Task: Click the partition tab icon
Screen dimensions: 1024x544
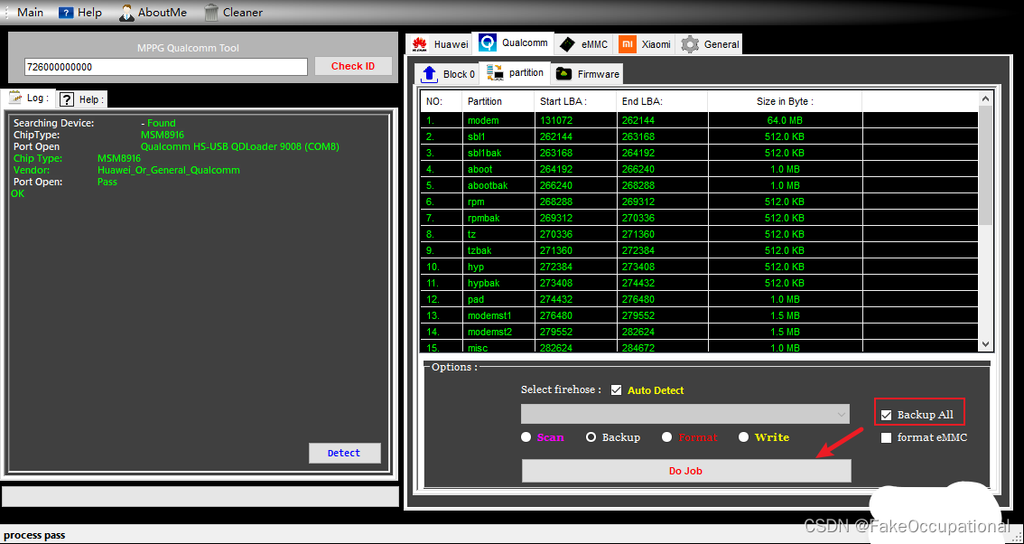Action: click(x=495, y=72)
